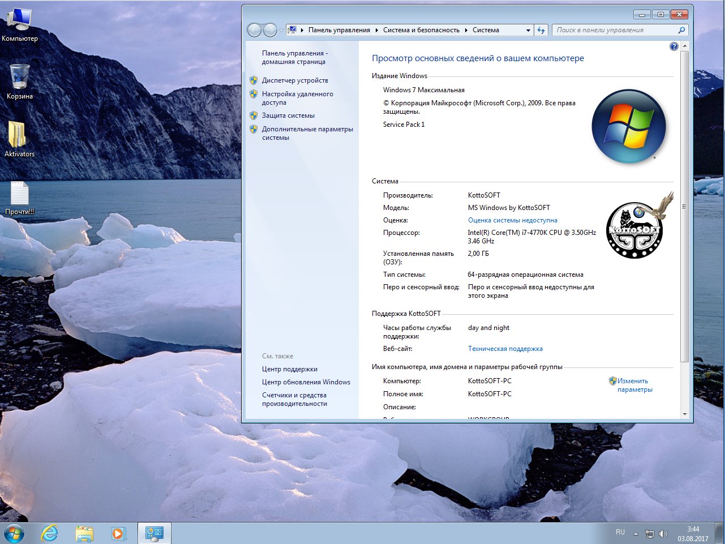Image resolution: width=725 pixels, height=544 pixels.
Task: Click the network icon in system tray
Action: tap(650, 533)
